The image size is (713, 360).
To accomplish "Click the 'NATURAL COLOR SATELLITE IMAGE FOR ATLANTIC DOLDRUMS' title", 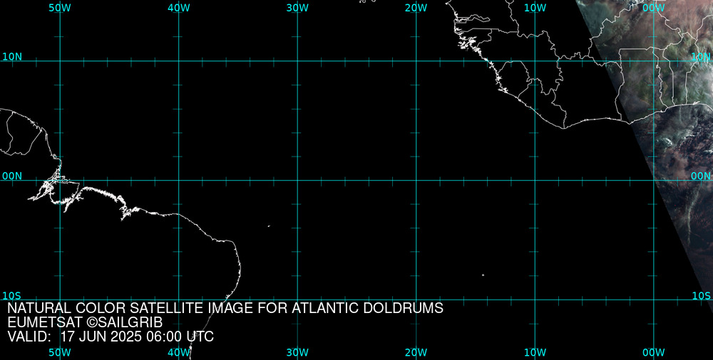I will tap(225, 308).
